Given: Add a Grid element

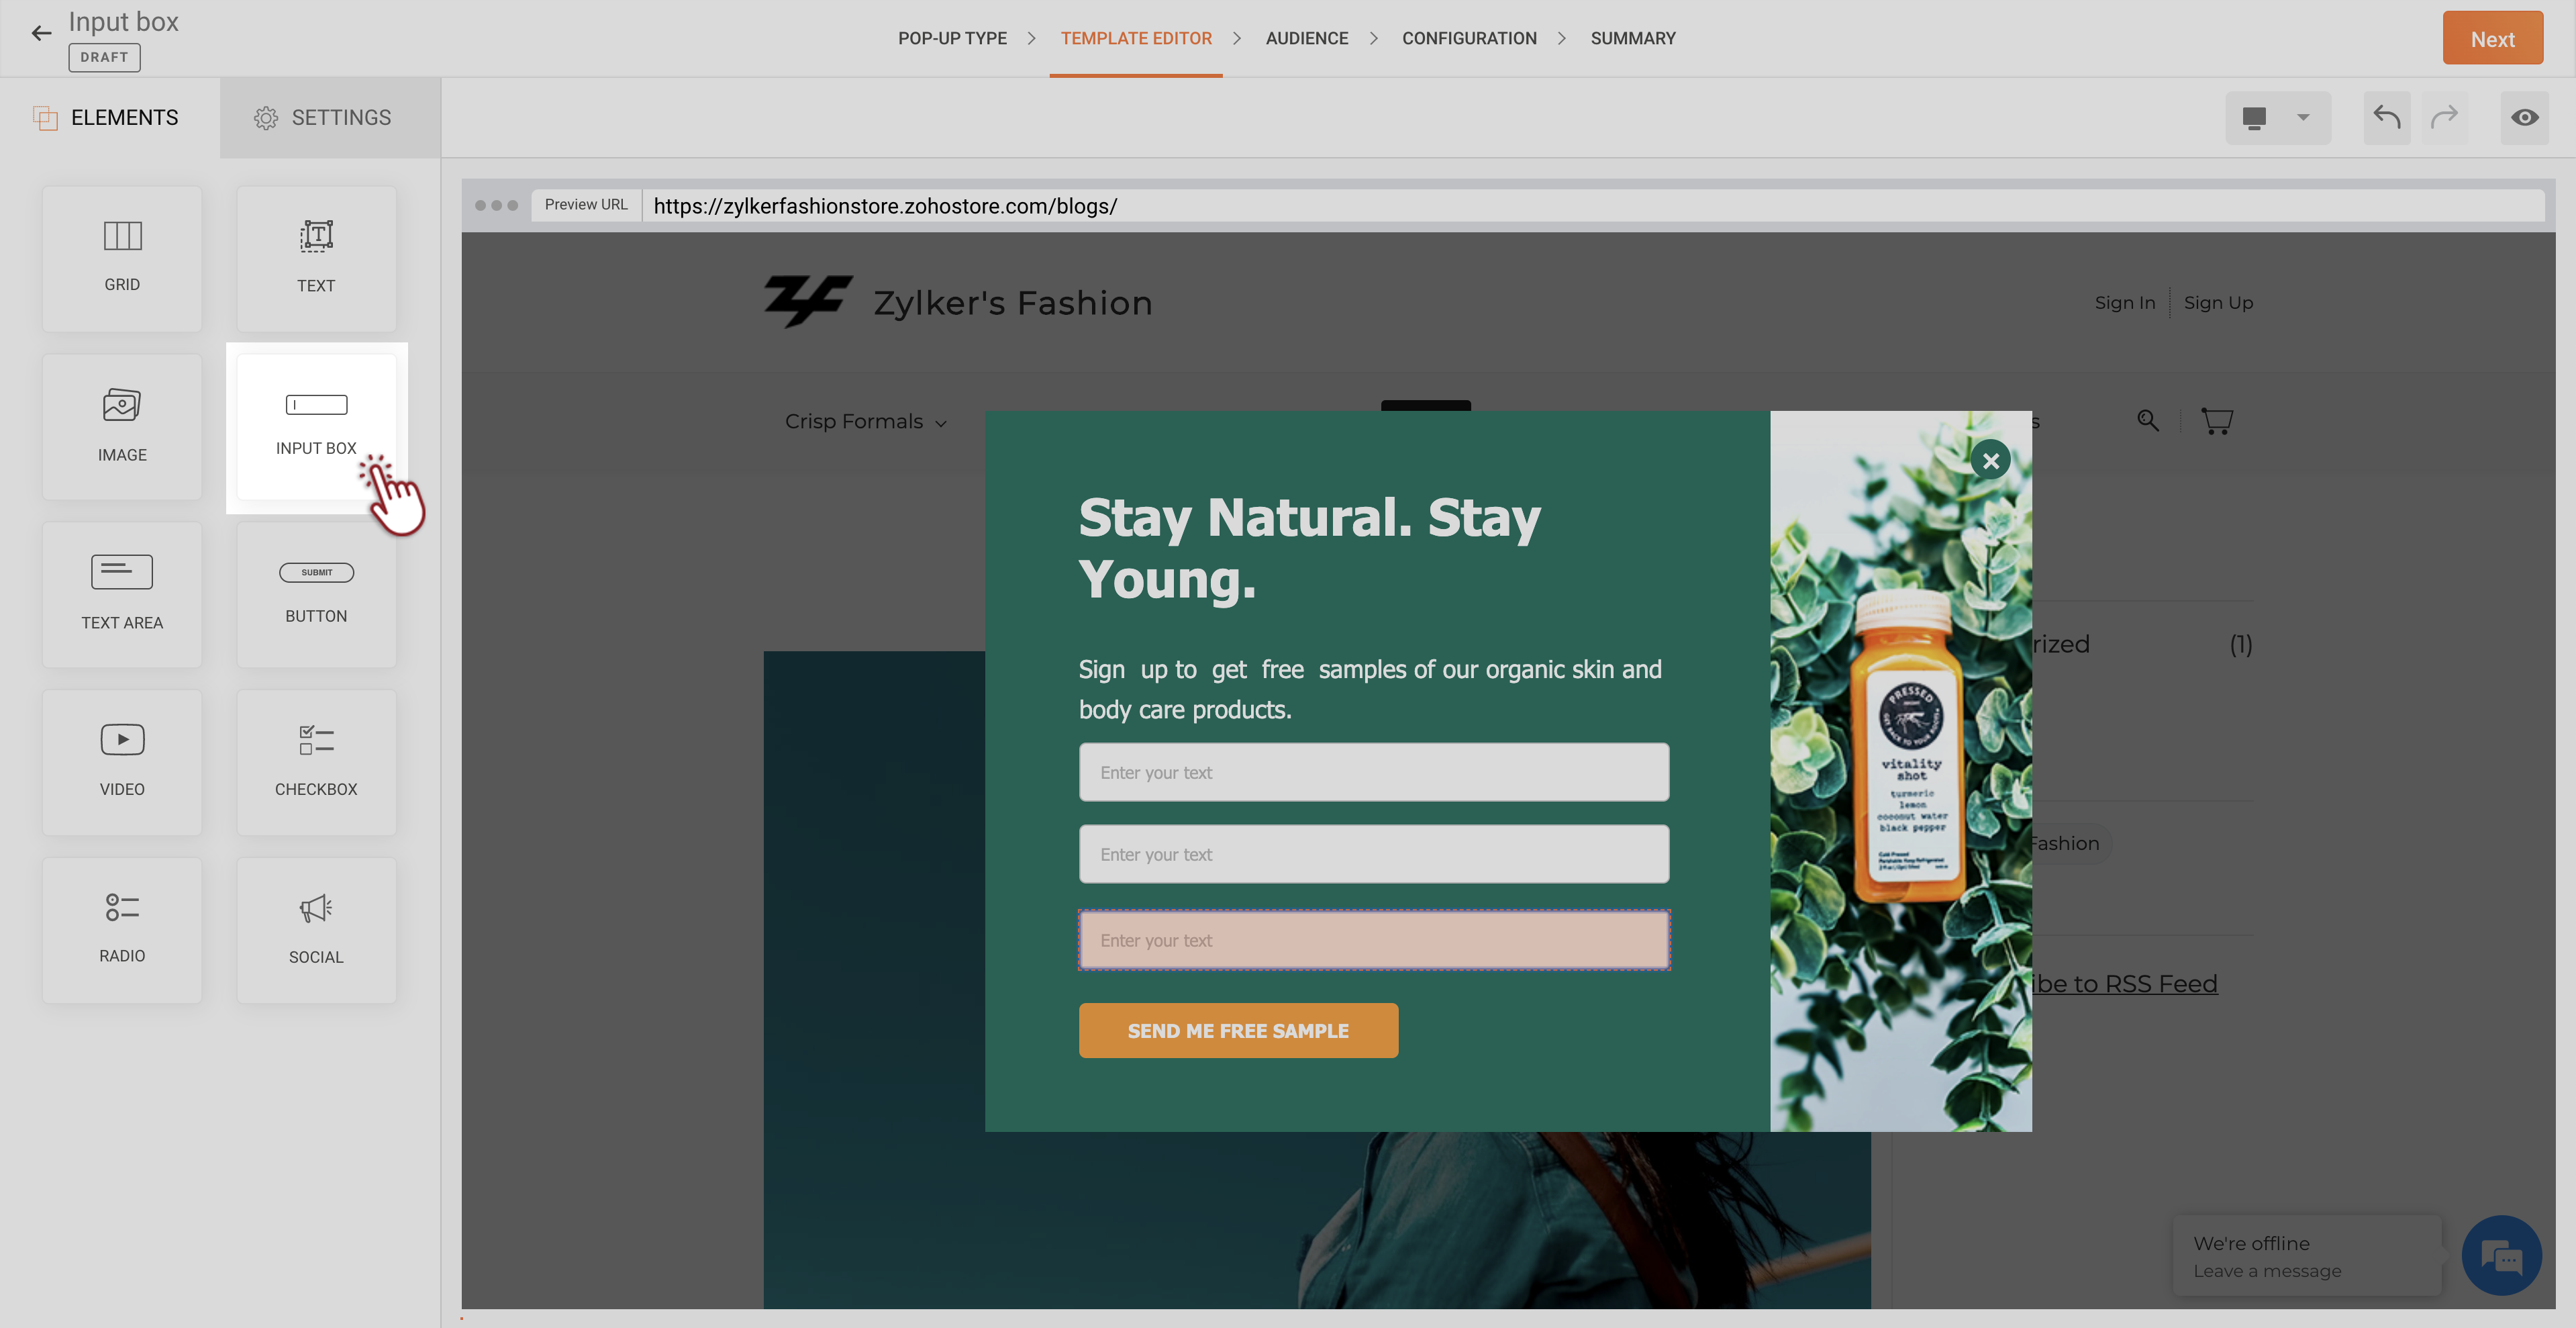Looking at the screenshot, I should pyautogui.click(x=122, y=258).
